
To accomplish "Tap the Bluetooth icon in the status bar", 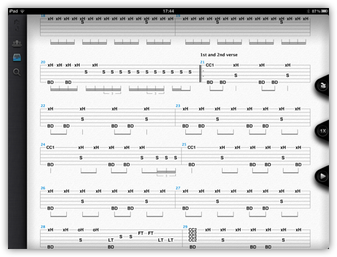I will [309, 11].
